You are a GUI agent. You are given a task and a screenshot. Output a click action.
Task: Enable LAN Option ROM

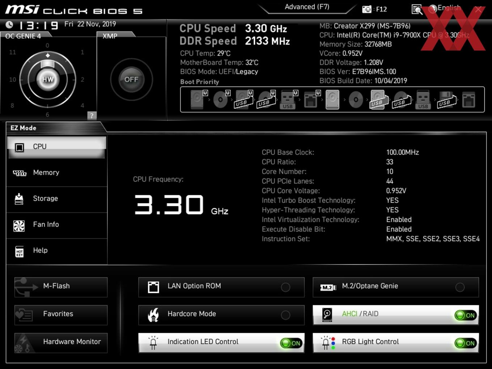(x=221, y=287)
